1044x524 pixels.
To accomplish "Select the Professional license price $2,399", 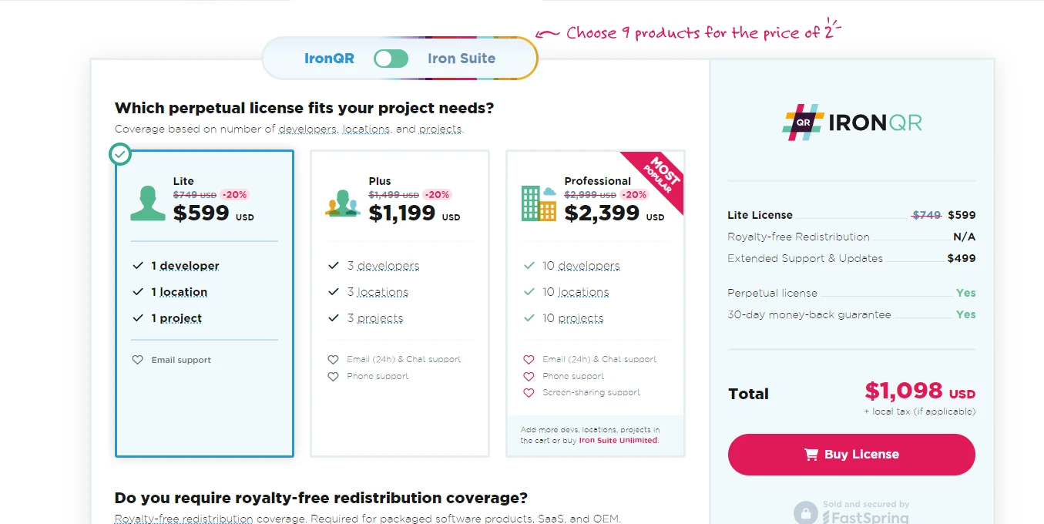I will click(602, 213).
